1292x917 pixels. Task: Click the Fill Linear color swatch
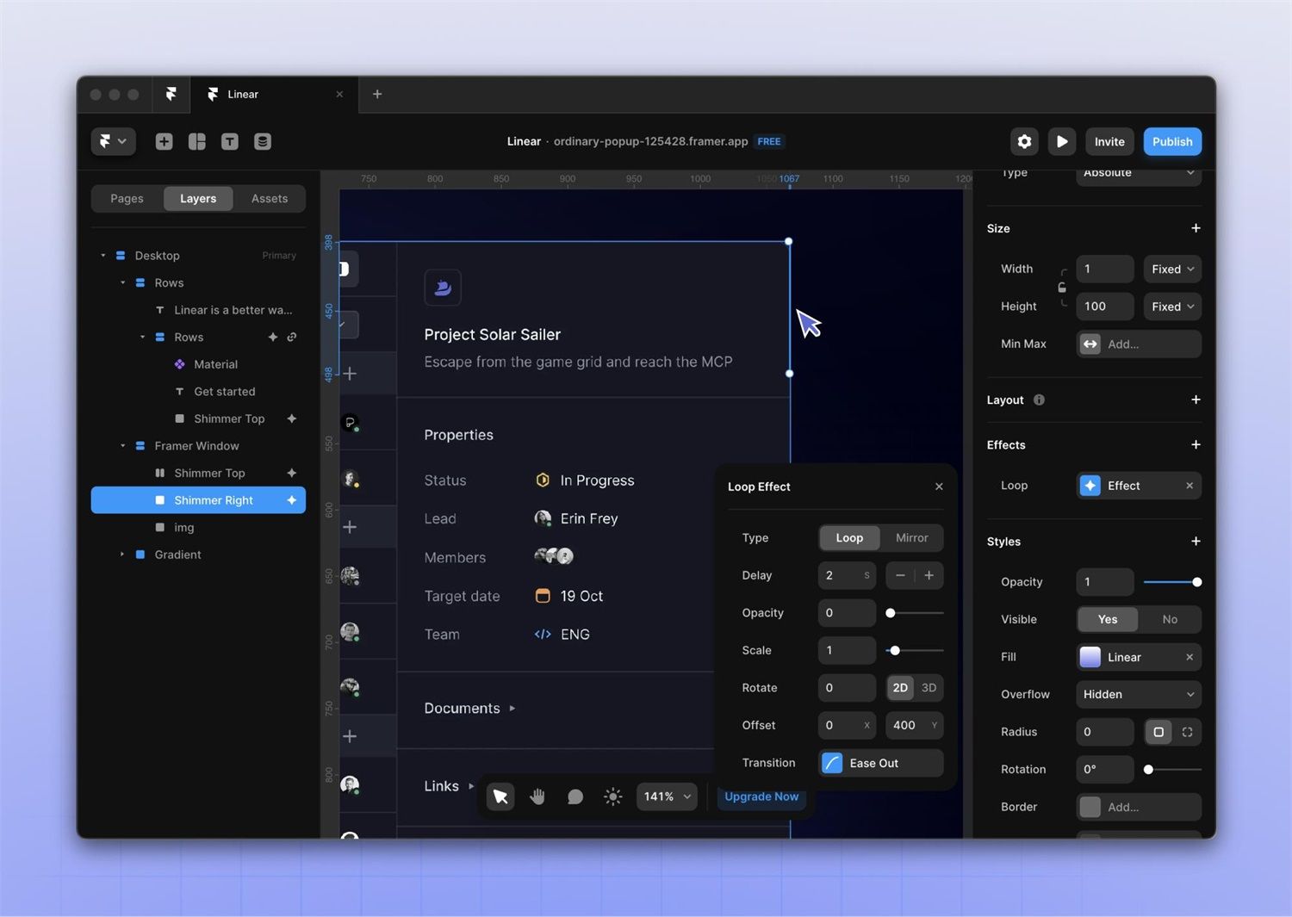pyautogui.click(x=1090, y=657)
